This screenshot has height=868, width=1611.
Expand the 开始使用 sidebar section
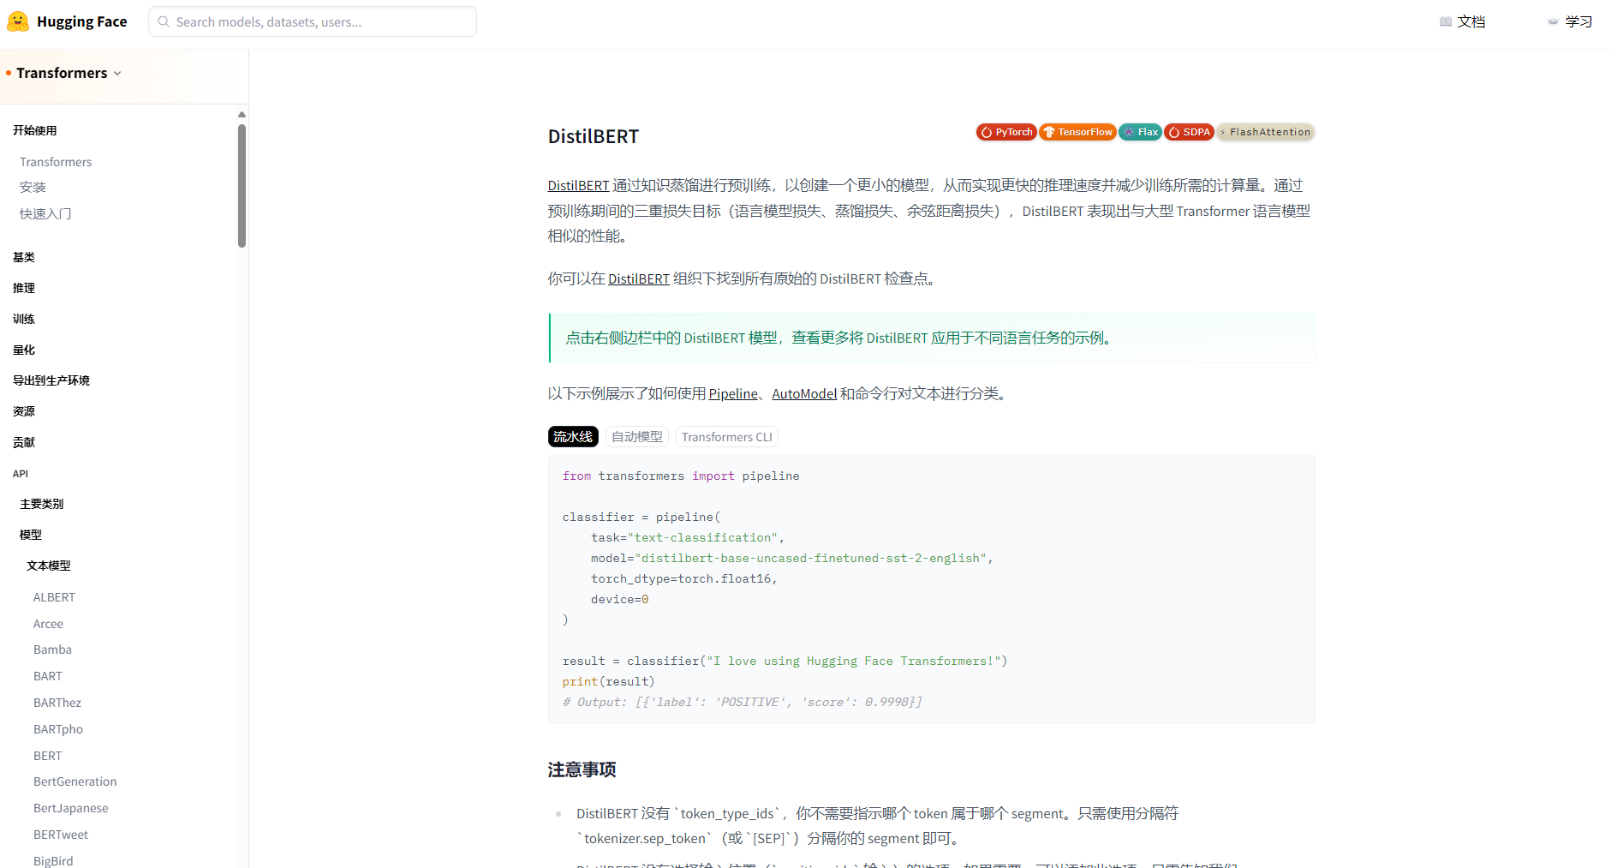[34, 130]
